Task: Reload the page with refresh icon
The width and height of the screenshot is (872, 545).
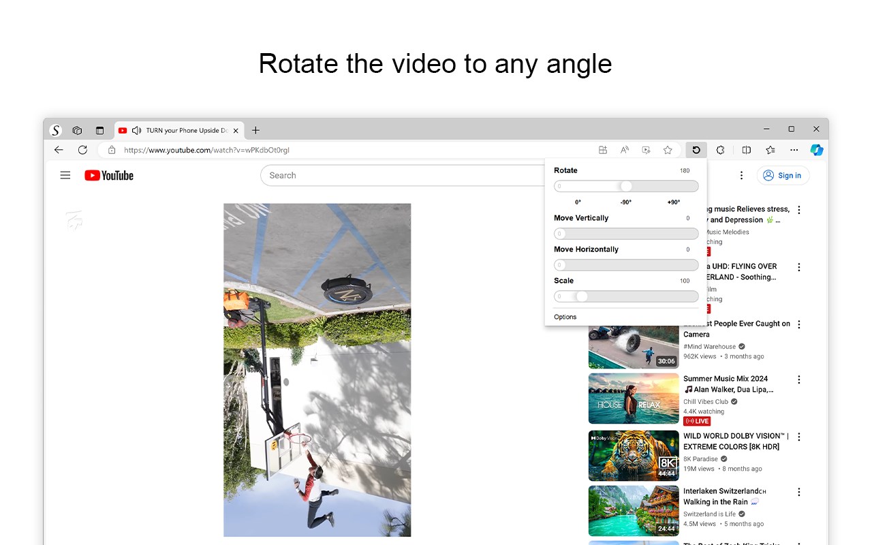Action: tap(82, 150)
